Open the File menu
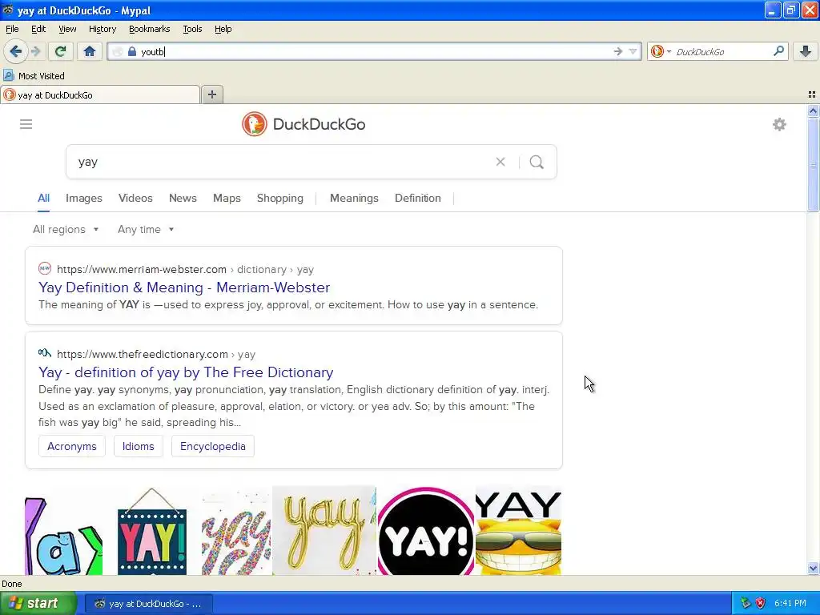 pos(12,30)
